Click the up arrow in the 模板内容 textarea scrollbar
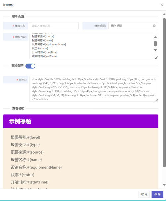166x201 pixels. 155,37
